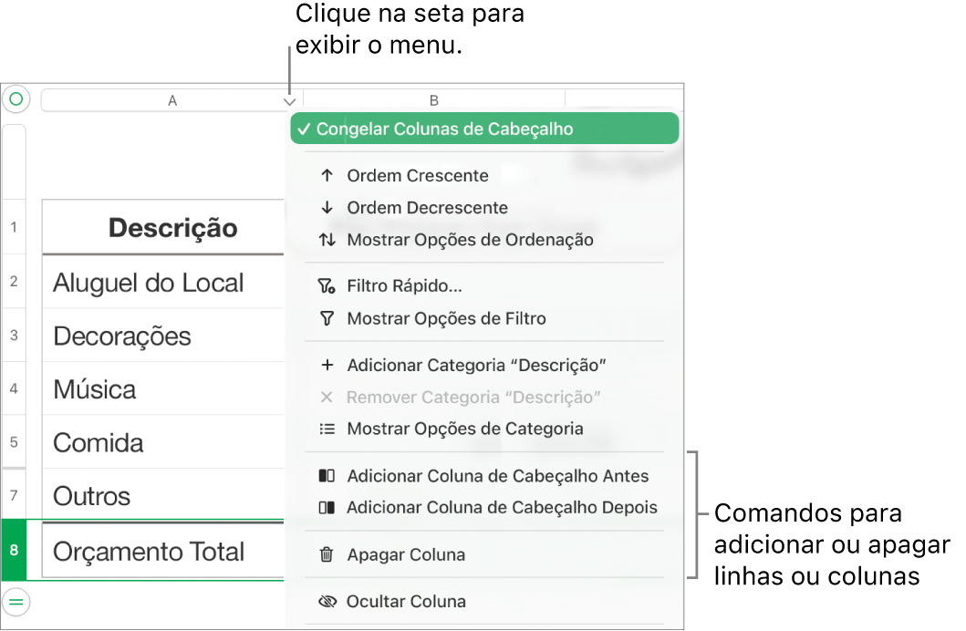Image resolution: width=966 pixels, height=631 pixels.
Task: Select the Ordem Decrescente sort icon
Action: pyautogui.click(x=327, y=207)
